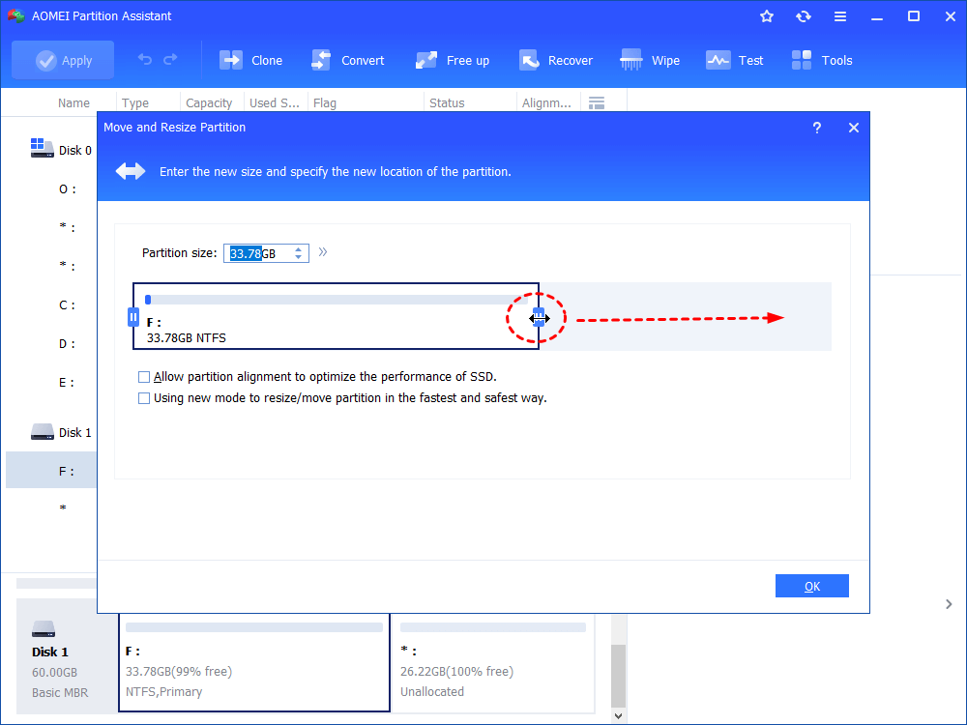Expand advanced options with the double-chevron
967x725 pixels.
click(x=322, y=251)
